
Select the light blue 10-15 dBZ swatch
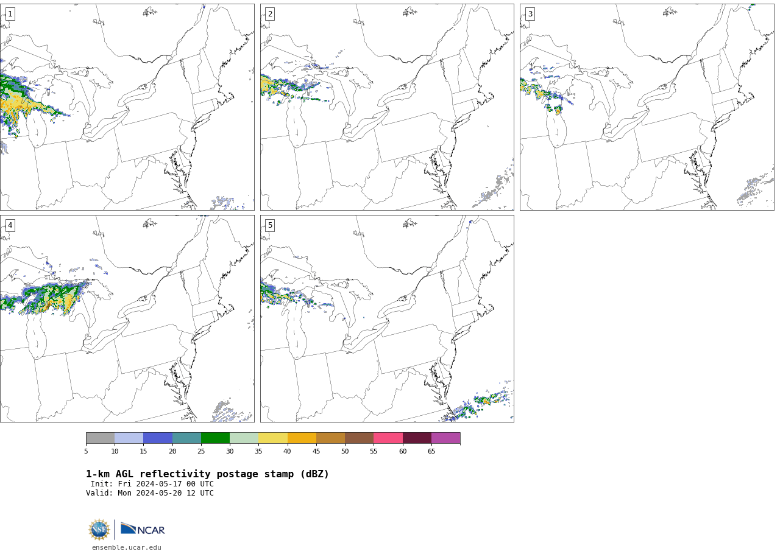(129, 438)
